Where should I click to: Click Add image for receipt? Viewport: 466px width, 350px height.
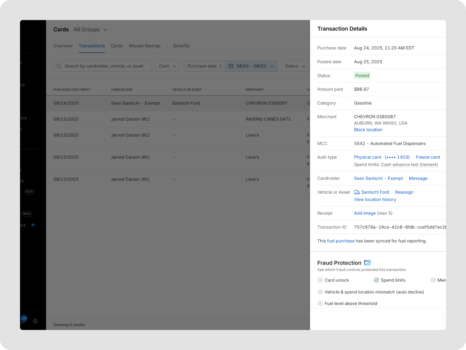[x=365, y=213]
